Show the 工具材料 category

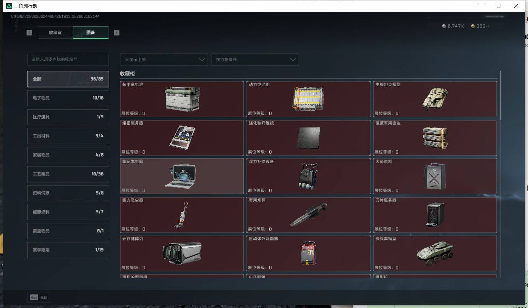pyautogui.click(x=68, y=136)
